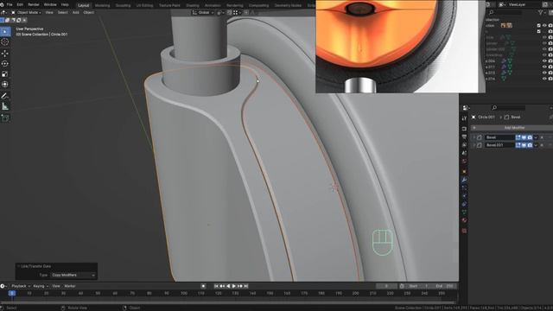The image size is (553, 311).
Task: Open the Global orientation dropdown
Action: click(203, 13)
